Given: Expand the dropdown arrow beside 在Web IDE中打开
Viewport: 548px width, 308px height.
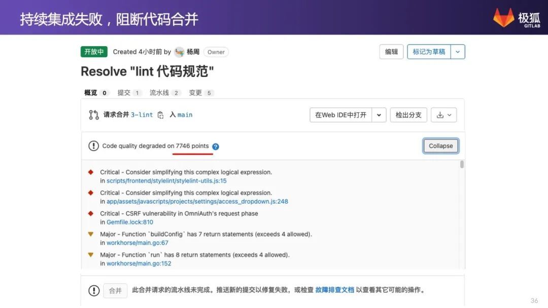Looking at the screenshot, I should [x=379, y=115].
